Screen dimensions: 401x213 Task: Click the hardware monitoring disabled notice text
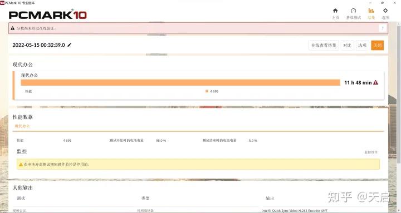(x=56, y=165)
